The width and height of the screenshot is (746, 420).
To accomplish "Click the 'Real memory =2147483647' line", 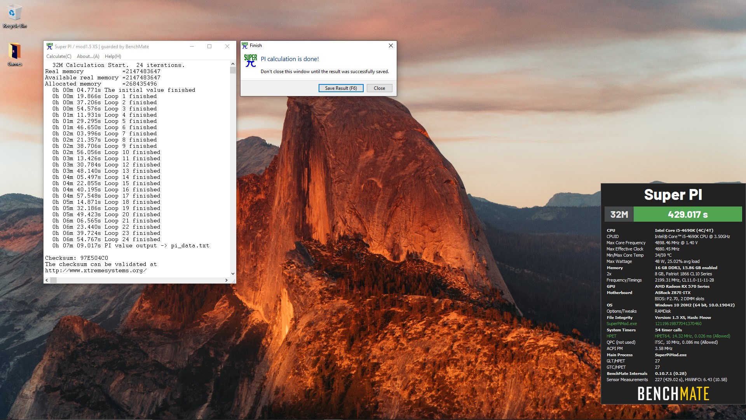I will click(x=103, y=71).
